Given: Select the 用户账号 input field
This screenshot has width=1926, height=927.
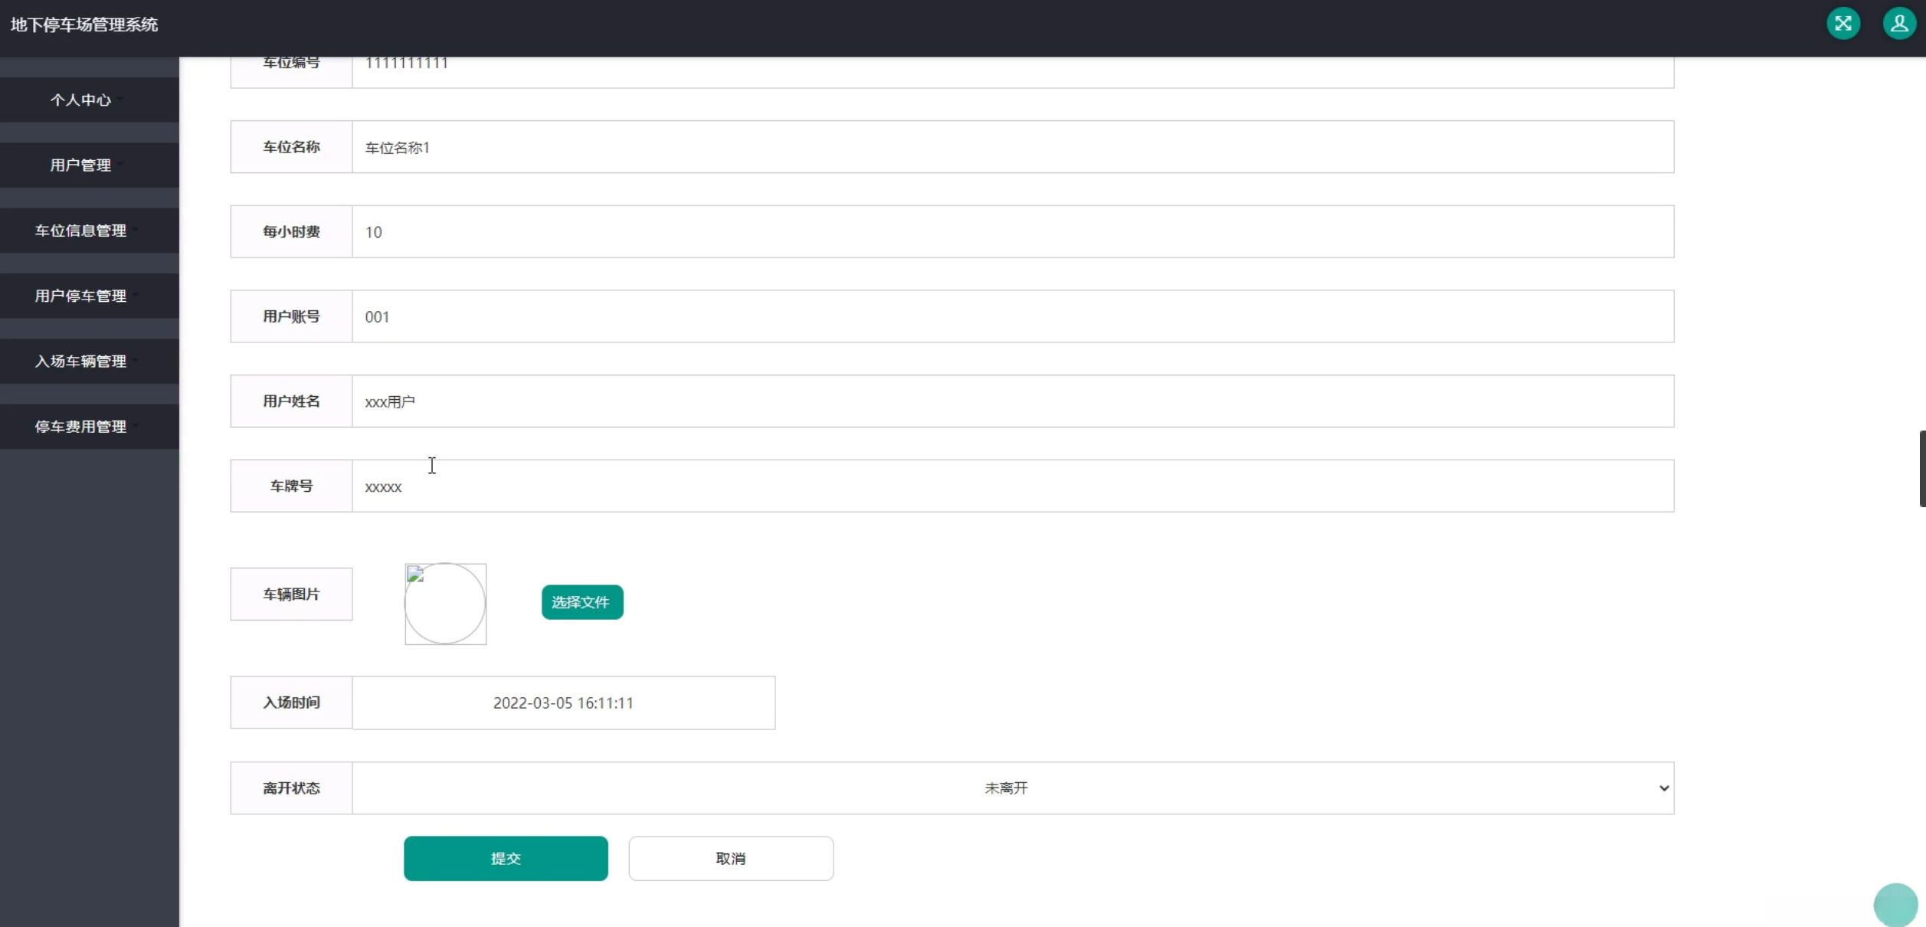Looking at the screenshot, I should click(1012, 316).
